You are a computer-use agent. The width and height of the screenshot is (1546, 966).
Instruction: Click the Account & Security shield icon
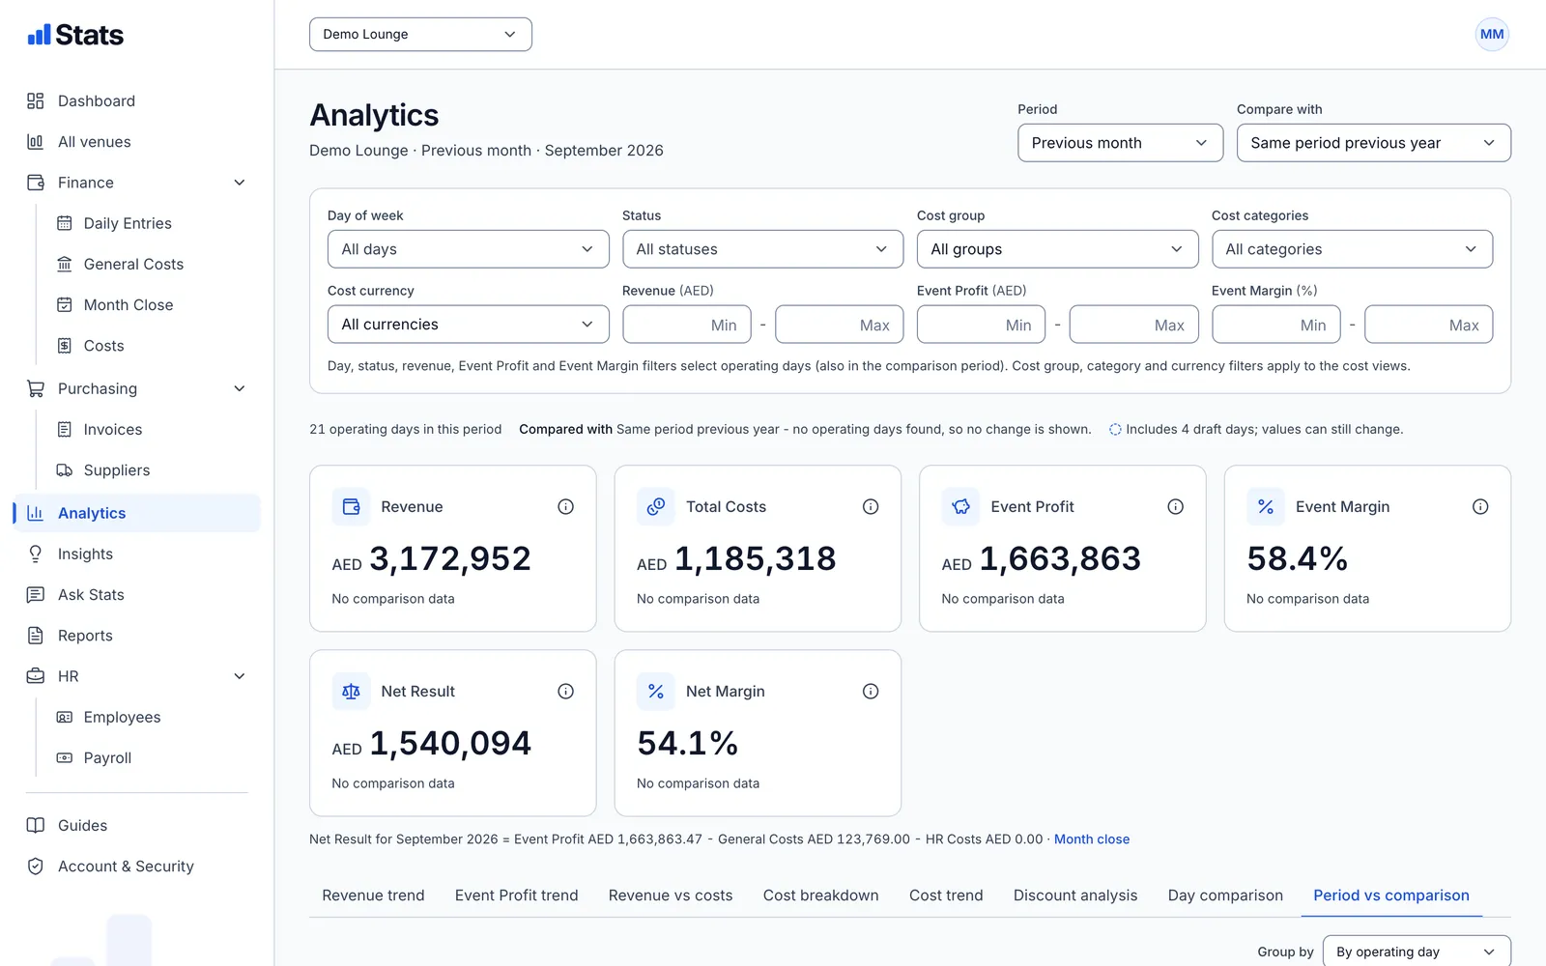(36, 867)
